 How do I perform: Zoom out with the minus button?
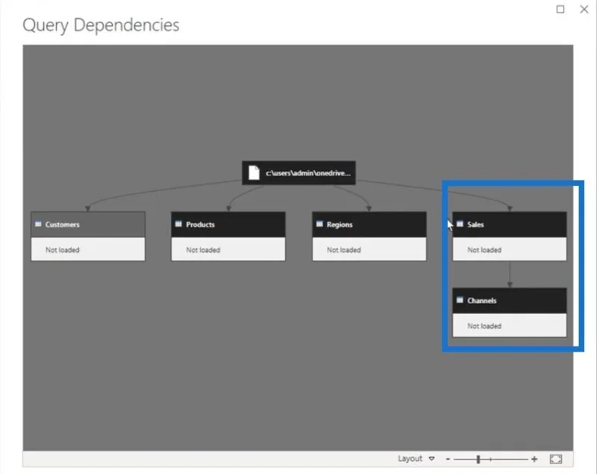tap(448, 459)
